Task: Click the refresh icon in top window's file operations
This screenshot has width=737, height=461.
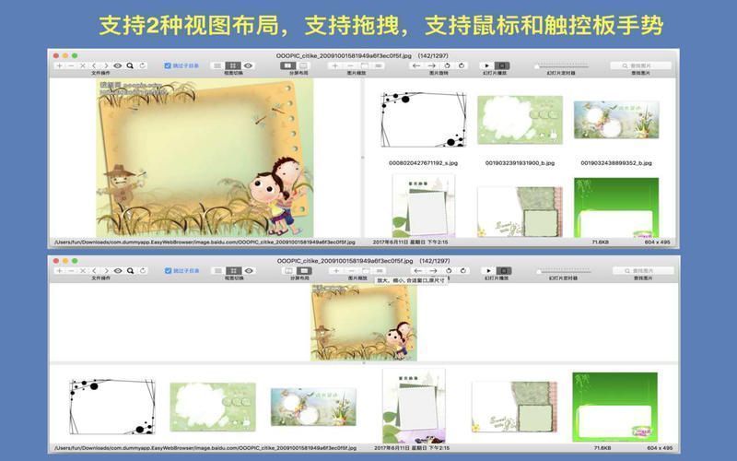Action: coord(142,66)
